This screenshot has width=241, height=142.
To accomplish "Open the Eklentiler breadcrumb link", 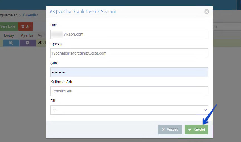I will (x=30, y=15).
